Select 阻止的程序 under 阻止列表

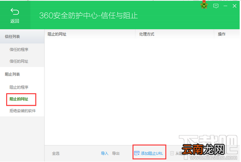(19, 87)
